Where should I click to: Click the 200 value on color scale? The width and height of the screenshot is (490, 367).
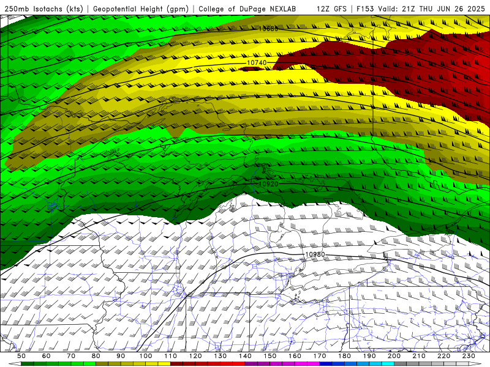tap(394, 356)
